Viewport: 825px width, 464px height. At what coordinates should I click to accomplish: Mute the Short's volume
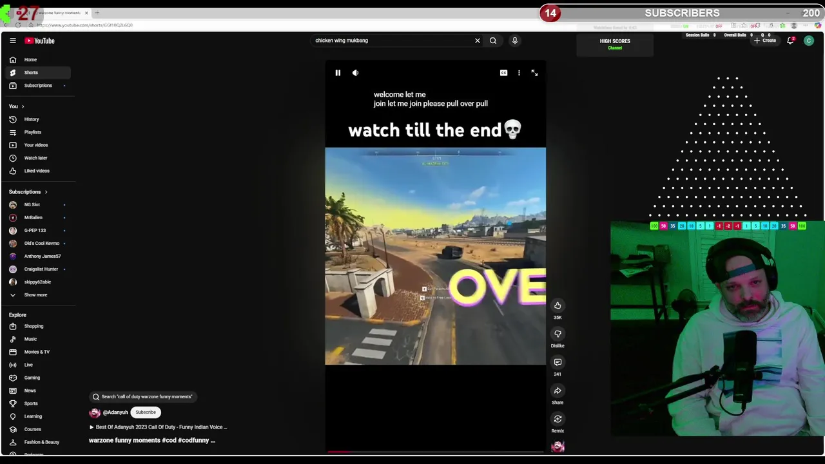pos(355,73)
